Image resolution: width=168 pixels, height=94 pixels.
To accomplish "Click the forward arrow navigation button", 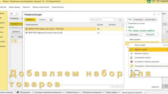I will coord(17,14).
